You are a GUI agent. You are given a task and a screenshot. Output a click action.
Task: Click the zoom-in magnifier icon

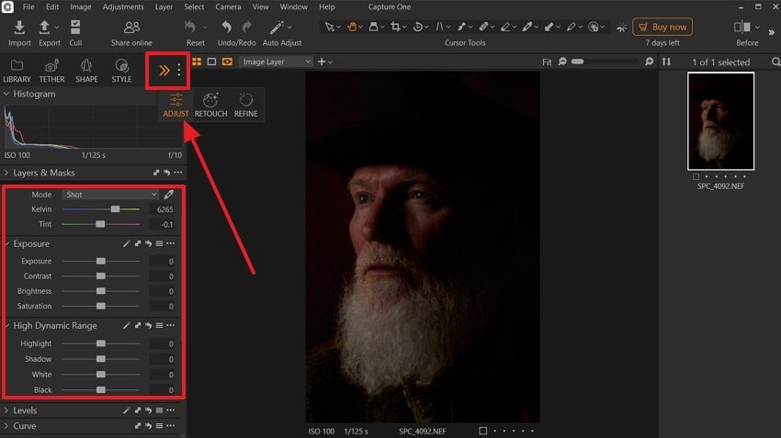pyautogui.click(x=649, y=62)
